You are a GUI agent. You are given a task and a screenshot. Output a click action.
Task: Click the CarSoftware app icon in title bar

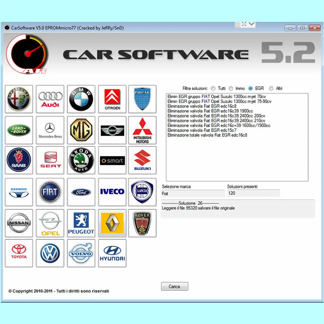[7, 28]
